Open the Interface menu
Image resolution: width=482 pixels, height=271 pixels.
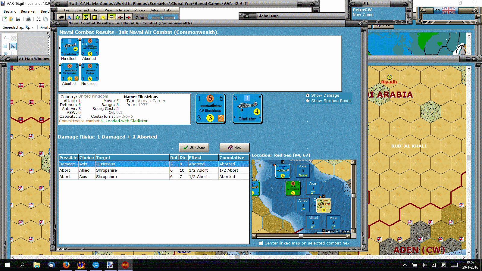click(123, 10)
